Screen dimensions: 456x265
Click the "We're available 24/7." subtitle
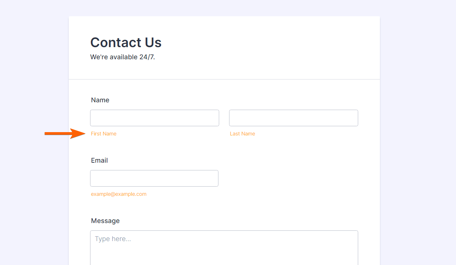click(x=122, y=57)
